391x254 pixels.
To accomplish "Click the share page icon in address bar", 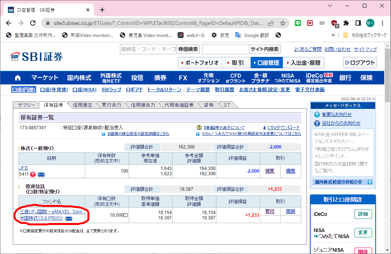I will pyautogui.click(x=271, y=23).
